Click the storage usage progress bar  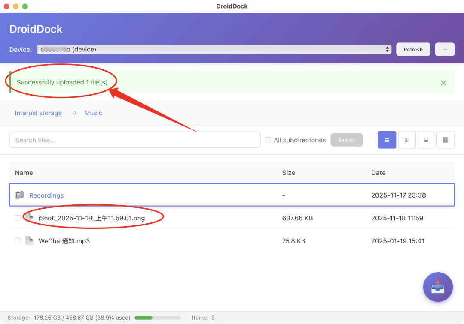point(158,318)
